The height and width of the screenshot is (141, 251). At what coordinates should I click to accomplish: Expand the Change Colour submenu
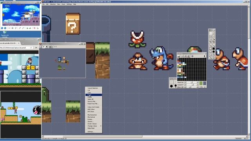[x=94, y=126]
